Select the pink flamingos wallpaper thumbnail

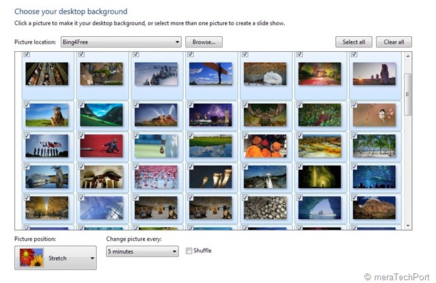pyautogui.click(x=156, y=177)
